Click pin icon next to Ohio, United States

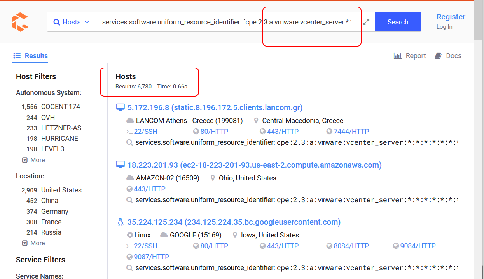[x=213, y=178]
